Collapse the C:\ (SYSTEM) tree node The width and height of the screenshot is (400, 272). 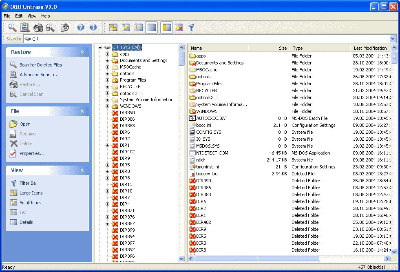pos(100,47)
